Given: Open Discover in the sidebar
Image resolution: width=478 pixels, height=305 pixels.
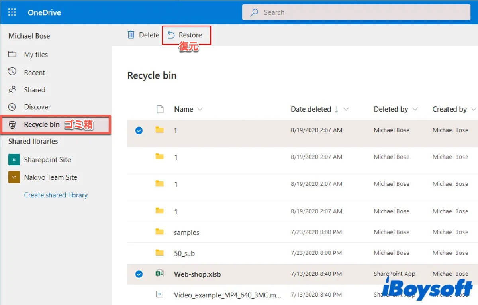Looking at the screenshot, I should pos(37,107).
